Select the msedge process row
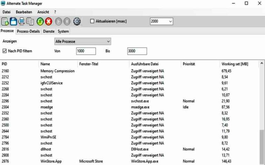 129,107
